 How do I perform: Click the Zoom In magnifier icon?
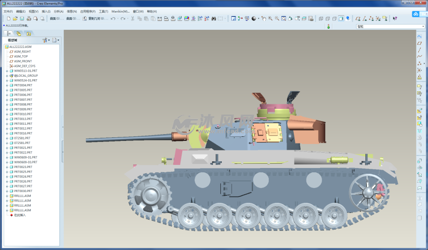[270, 18]
